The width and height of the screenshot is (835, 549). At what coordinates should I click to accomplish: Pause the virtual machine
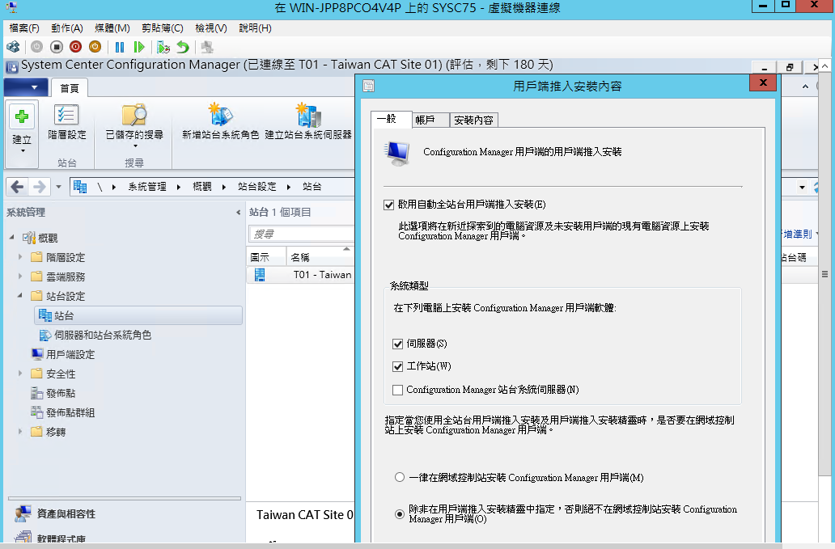[x=120, y=48]
